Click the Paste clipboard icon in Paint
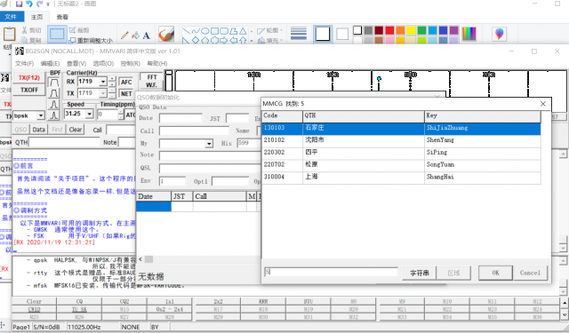The image size is (569, 333). coord(10,34)
